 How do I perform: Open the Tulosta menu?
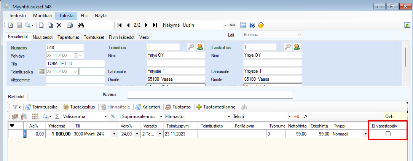(67, 16)
